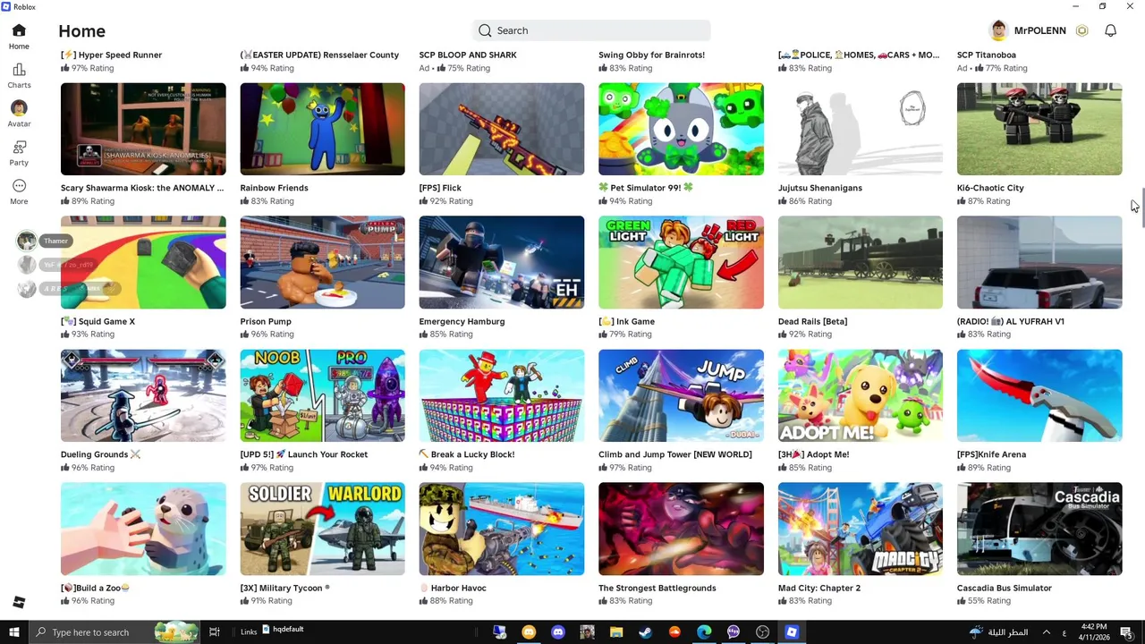Open Mad City: Chapter 2 thumbnail
Image resolution: width=1145 pixels, height=644 pixels.
861,529
